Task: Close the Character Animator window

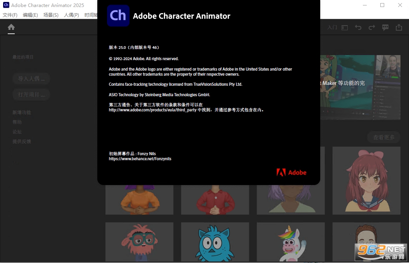Action: pyautogui.click(x=400, y=5)
